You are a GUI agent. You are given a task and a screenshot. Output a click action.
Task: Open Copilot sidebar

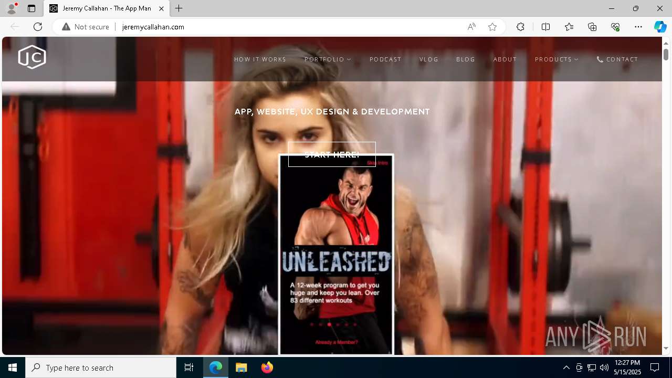coord(660,27)
